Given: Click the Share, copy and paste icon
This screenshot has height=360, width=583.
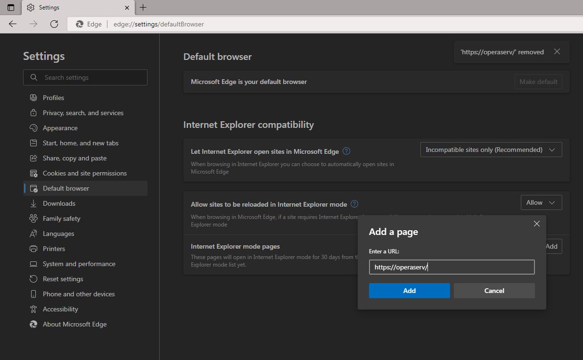Looking at the screenshot, I should [33, 158].
